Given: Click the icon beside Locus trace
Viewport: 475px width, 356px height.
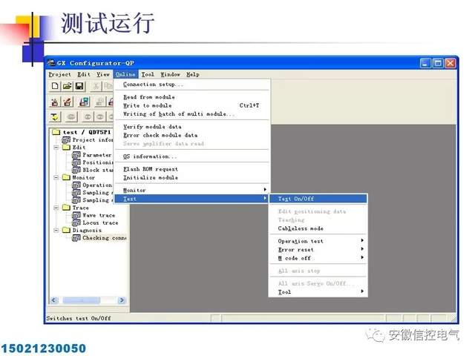Looking at the screenshot, I should [76, 222].
